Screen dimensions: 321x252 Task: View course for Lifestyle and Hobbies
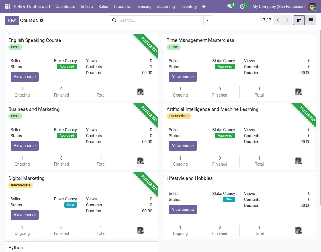tap(183, 210)
